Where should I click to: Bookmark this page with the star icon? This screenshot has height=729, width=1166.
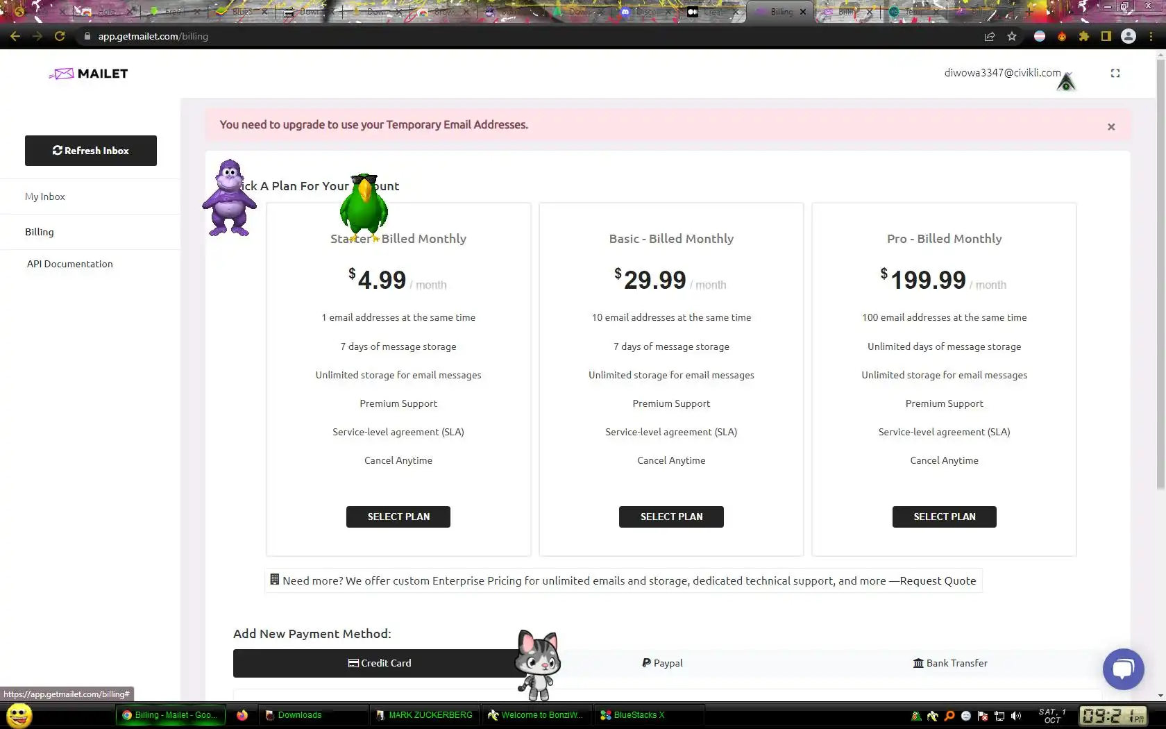[x=1012, y=36]
